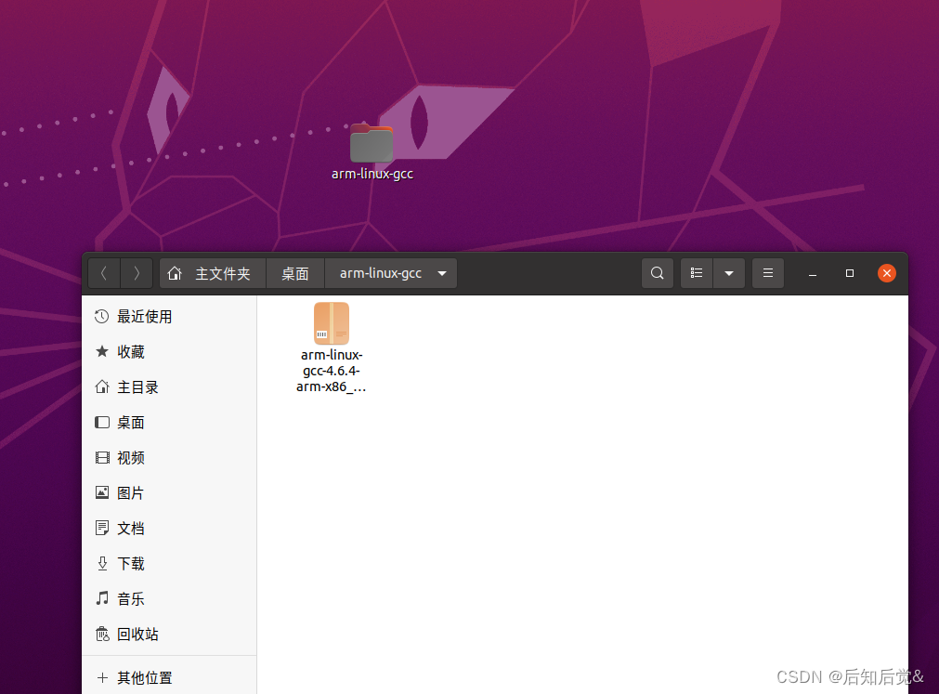
Task: Open 回收站 trash in the sidebar
Action: (169, 635)
